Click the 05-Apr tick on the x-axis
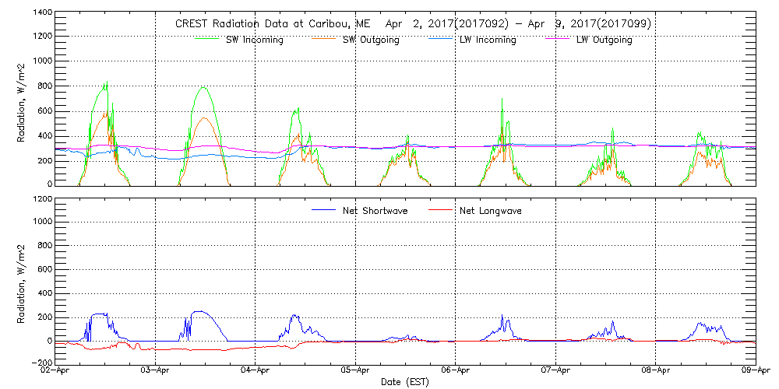 click(356, 371)
